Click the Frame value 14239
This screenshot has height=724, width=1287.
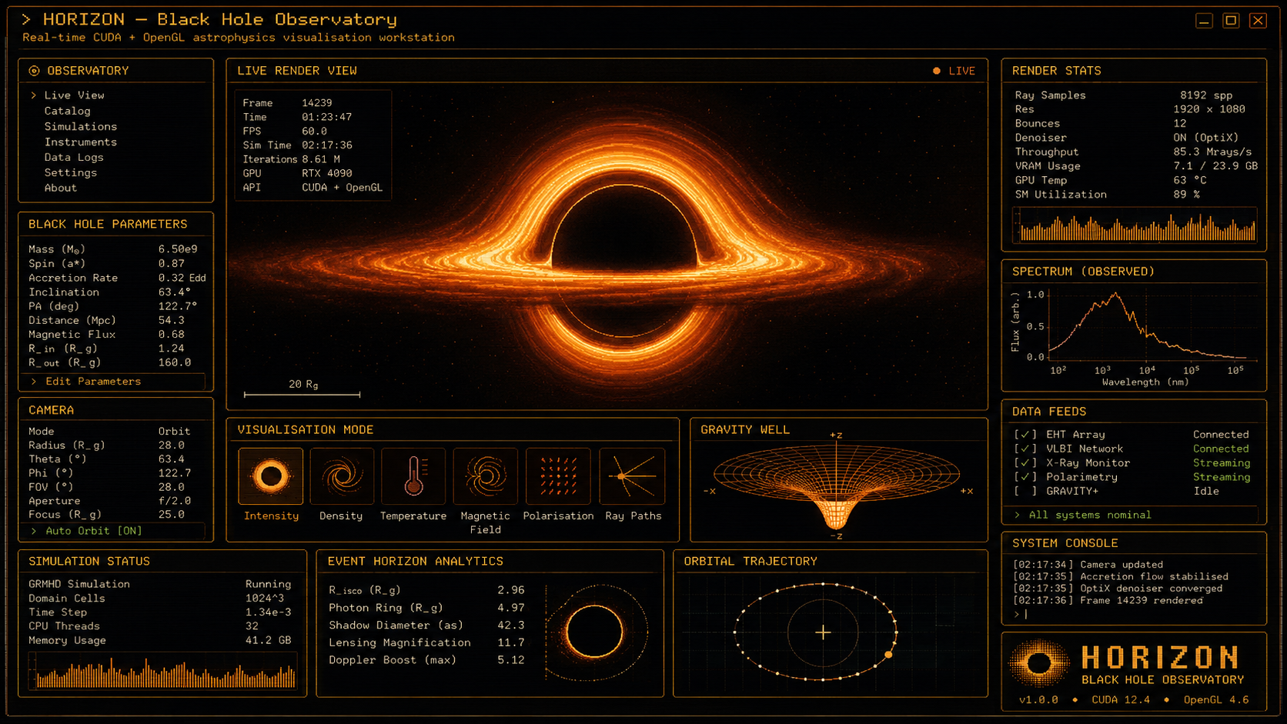point(317,103)
